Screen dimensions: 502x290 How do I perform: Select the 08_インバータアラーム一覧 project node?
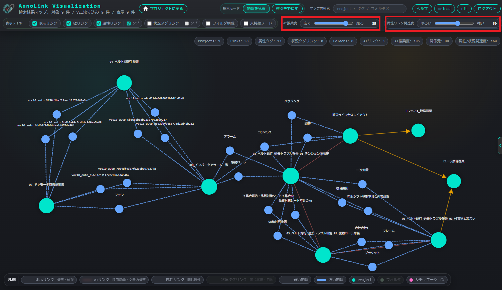pos(209,187)
